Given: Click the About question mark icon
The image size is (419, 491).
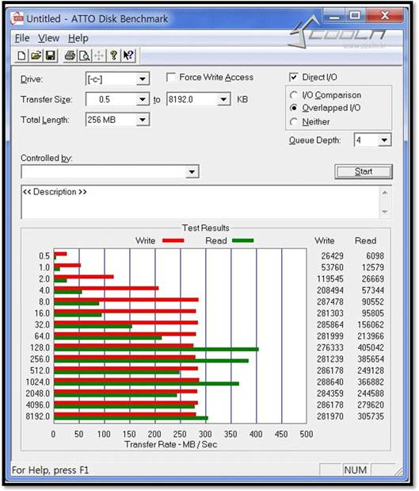Looking at the screenshot, I should (113, 56).
